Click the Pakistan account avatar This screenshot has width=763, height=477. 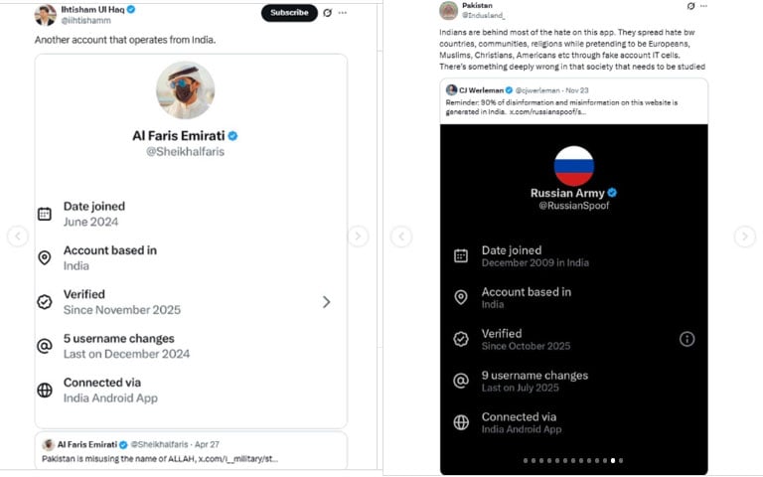click(x=448, y=10)
